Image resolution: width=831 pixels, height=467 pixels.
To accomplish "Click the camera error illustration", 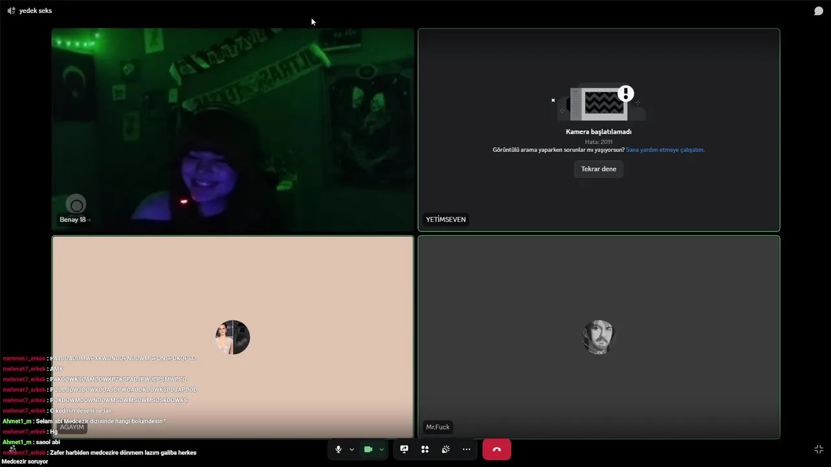I will click(599, 103).
